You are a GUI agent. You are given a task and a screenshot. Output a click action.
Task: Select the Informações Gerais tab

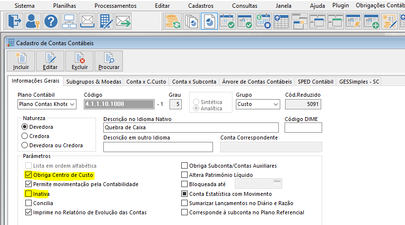coord(36,81)
